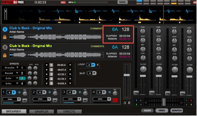Toggle PFL on the first mixer channel
The image size is (197, 116).
(136, 93)
